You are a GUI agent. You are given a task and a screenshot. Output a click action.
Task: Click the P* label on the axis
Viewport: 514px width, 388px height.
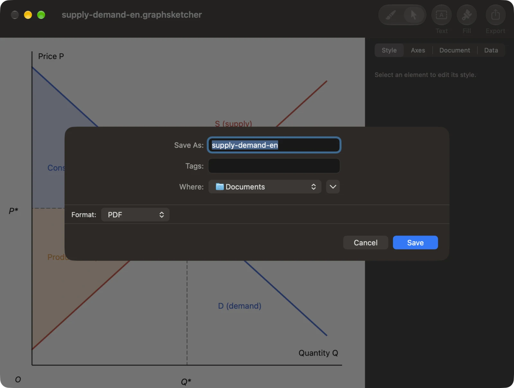[x=13, y=211]
